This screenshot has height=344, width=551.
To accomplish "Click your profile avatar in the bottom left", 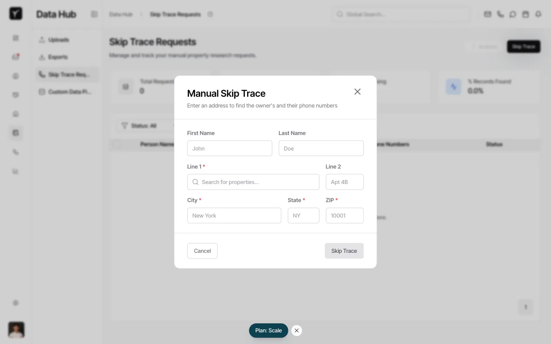I will click(x=16, y=330).
